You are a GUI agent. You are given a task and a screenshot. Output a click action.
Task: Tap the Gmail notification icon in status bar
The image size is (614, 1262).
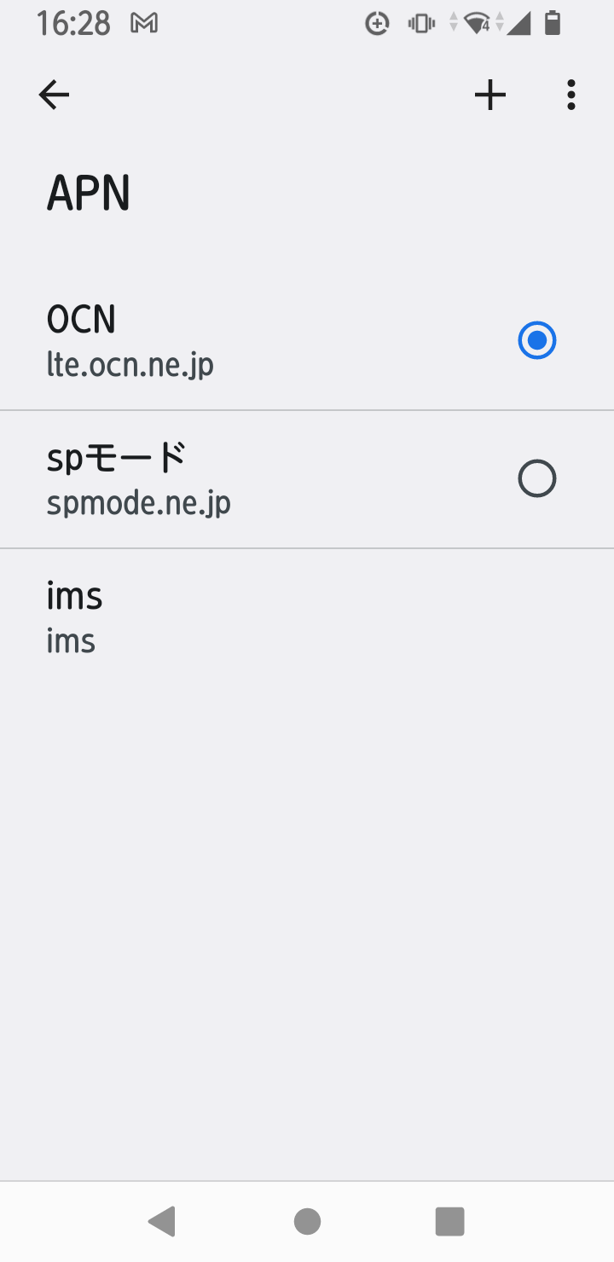[x=145, y=23]
